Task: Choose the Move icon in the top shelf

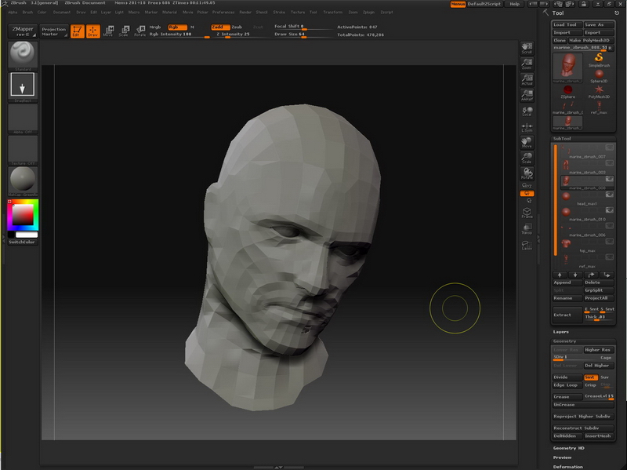Action: [x=108, y=31]
